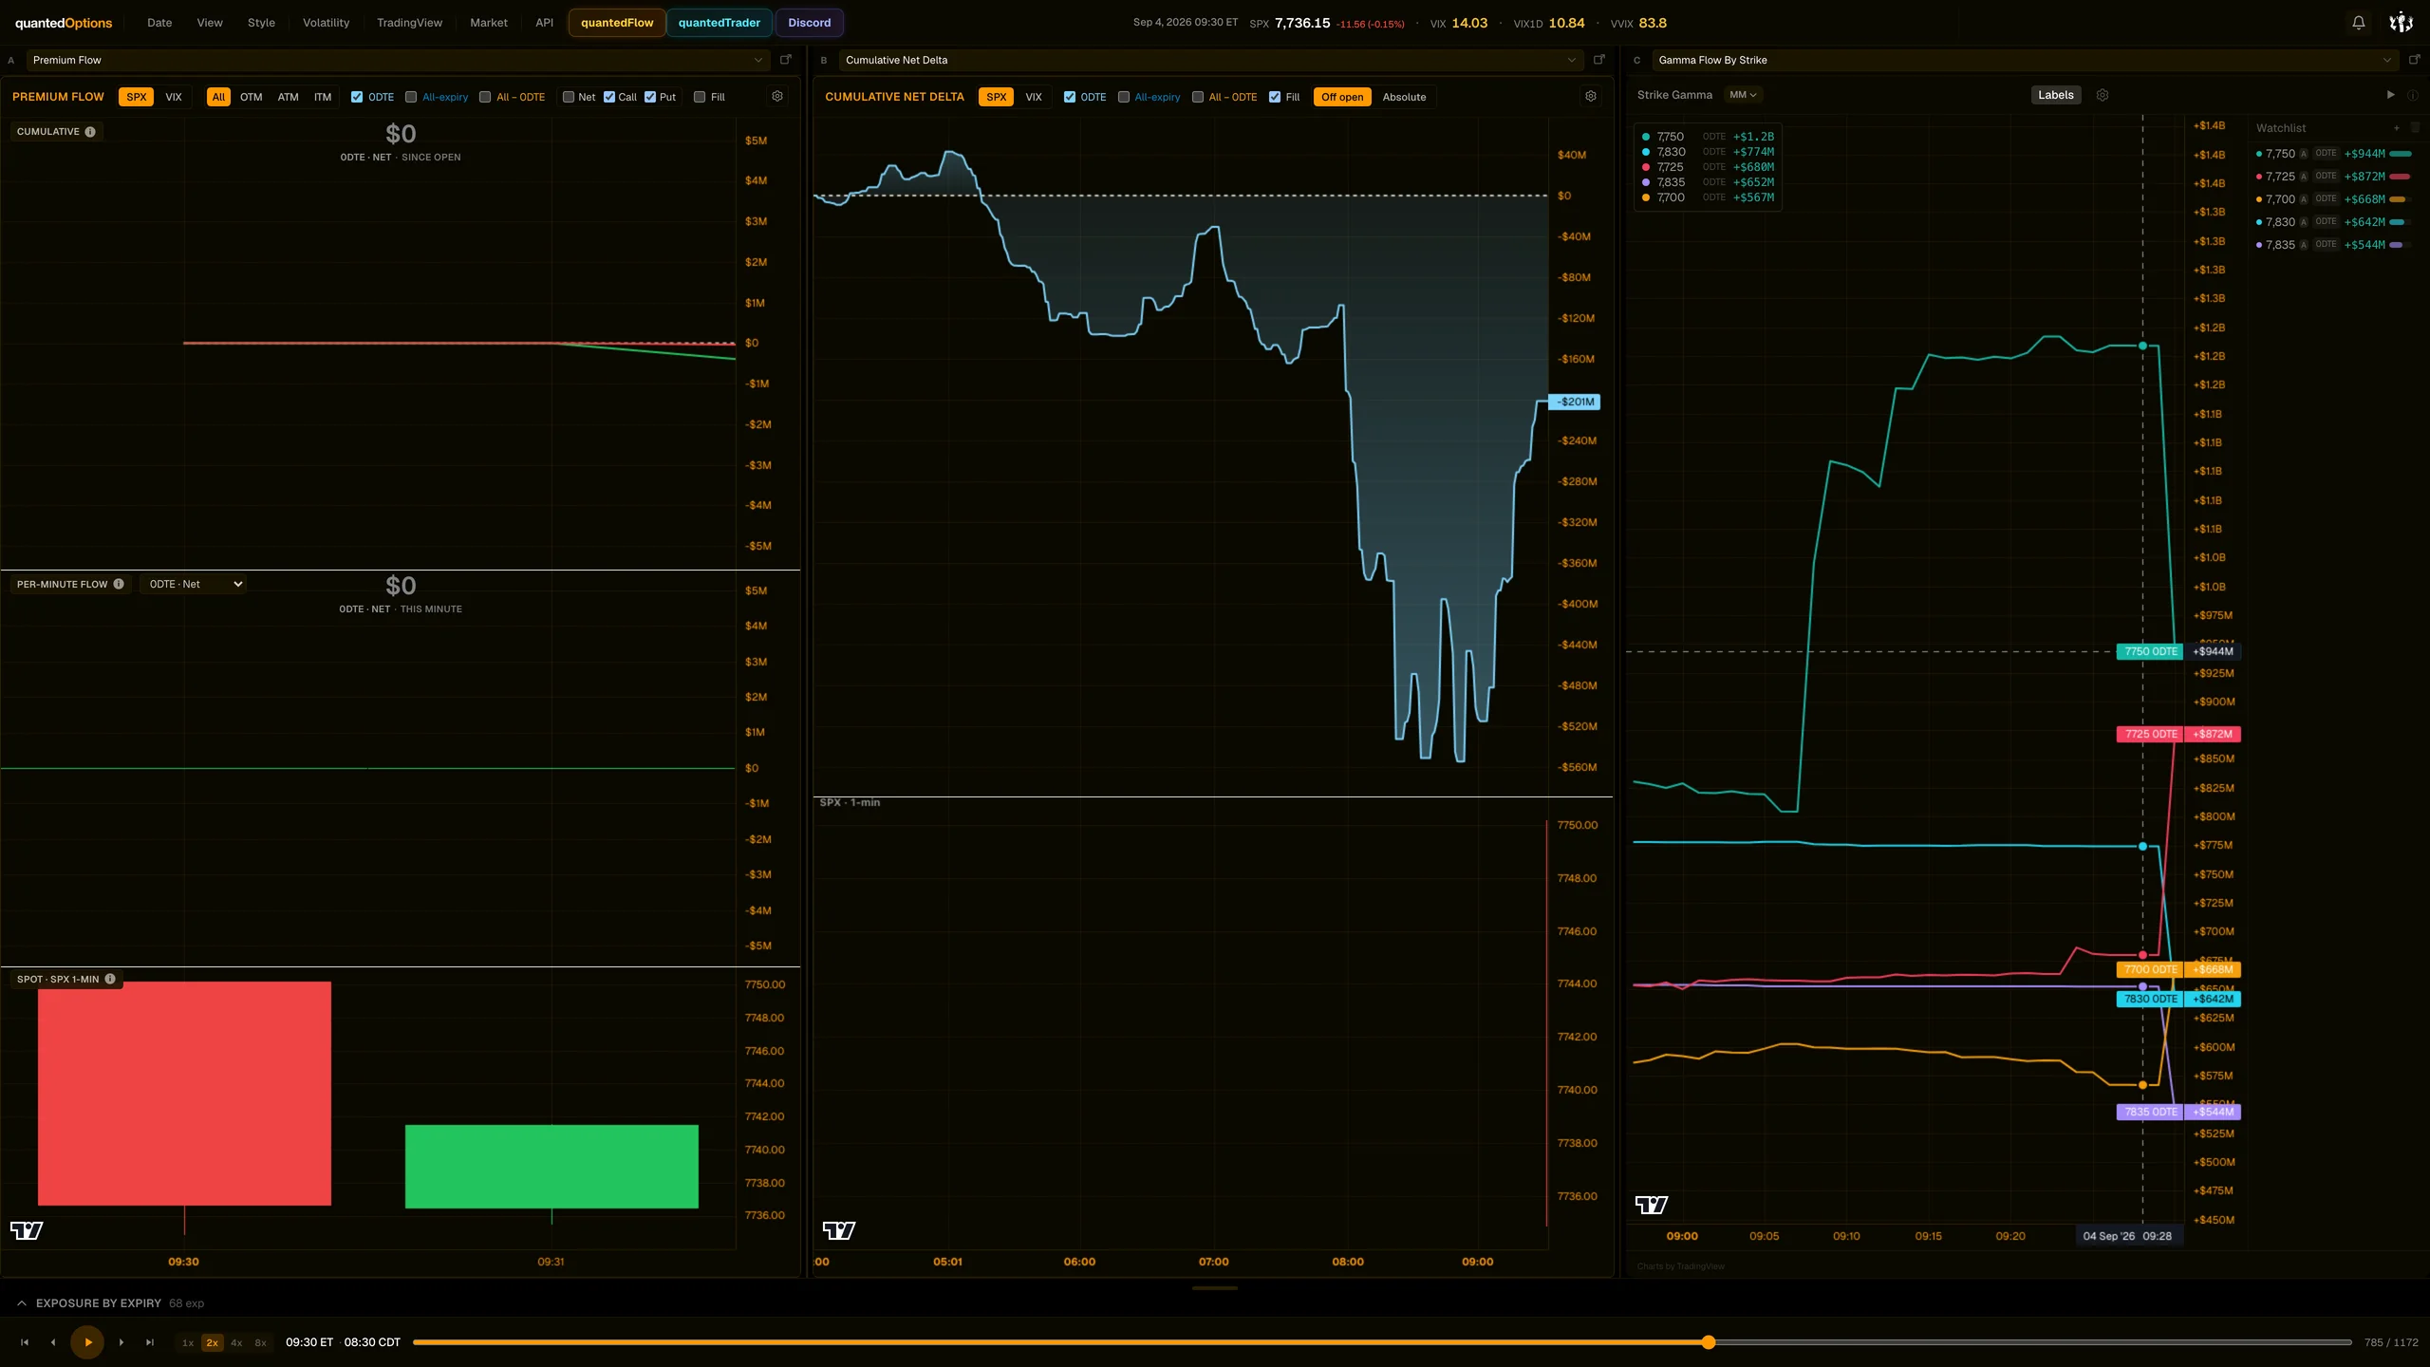Screen dimensions: 2430x1367
Task: Open the panel C Gamma Flow By Strike selector
Action: point(2025,60)
